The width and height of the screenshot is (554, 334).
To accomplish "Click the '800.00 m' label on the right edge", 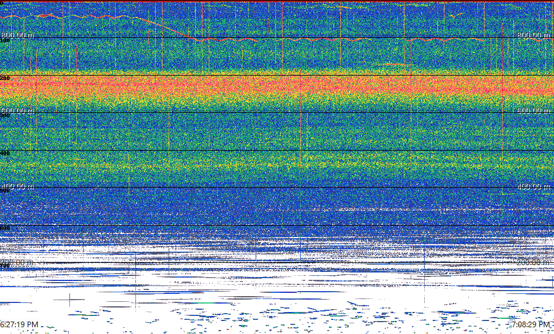I will click(x=534, y=35).
